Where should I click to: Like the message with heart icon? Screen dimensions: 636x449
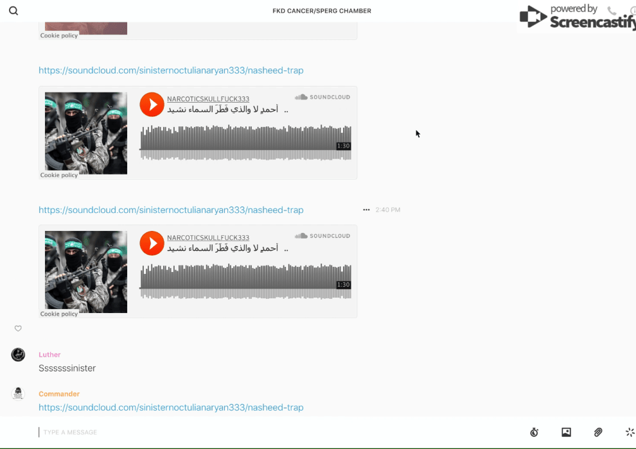[x=18, y=328]
